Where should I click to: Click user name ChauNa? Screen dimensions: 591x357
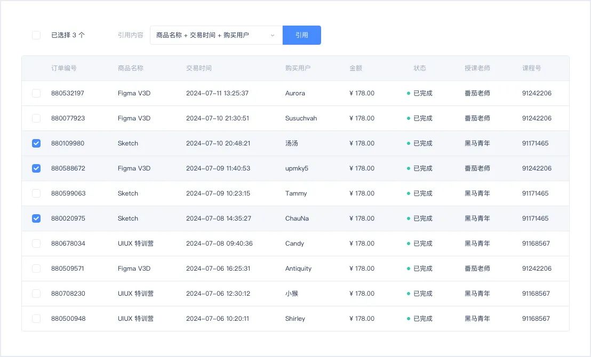pyautogui.click(x=297, y=218)
